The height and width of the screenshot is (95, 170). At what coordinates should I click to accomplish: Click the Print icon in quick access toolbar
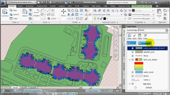pyautogui.click(x=50, y=2)
